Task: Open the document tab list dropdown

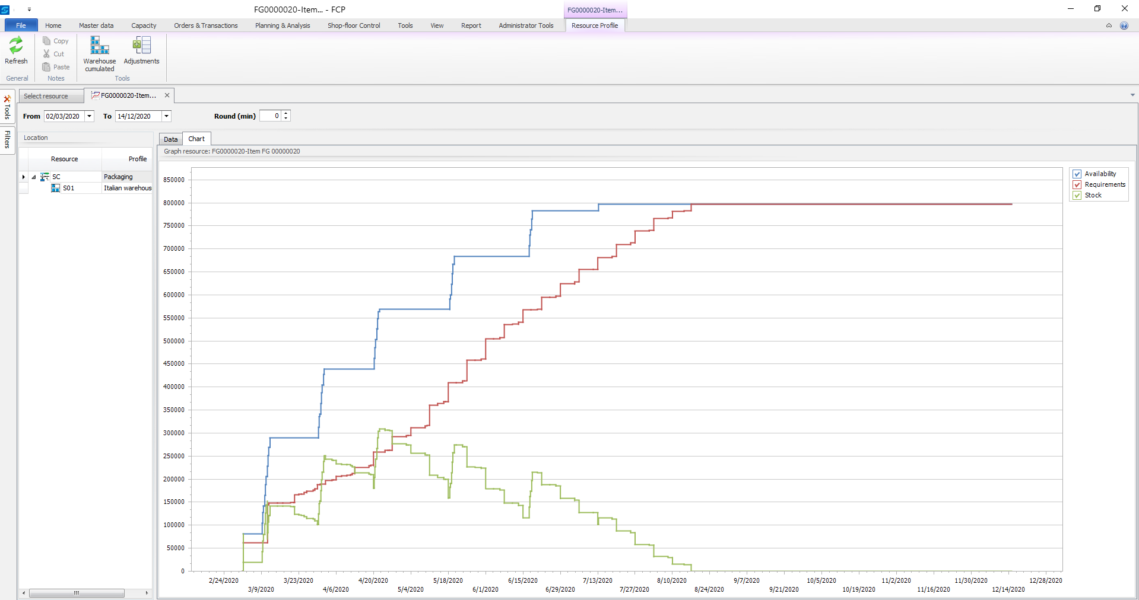Action: pos(1132,95)
